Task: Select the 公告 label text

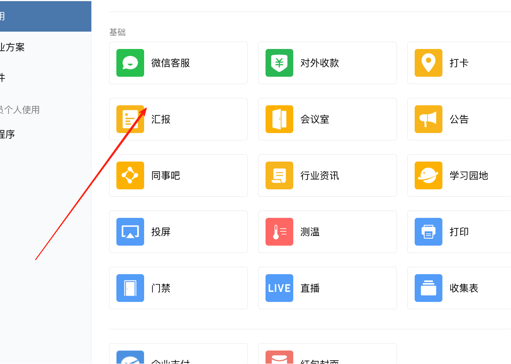Action: [x=459, y=119]
